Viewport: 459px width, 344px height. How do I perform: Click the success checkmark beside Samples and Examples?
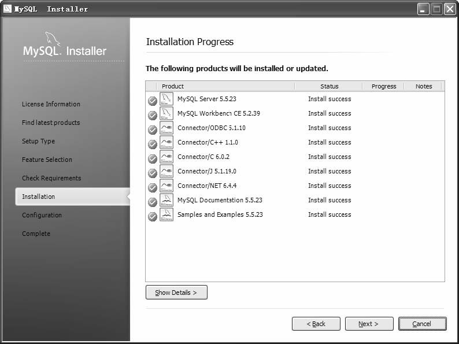tap(153, 217)
